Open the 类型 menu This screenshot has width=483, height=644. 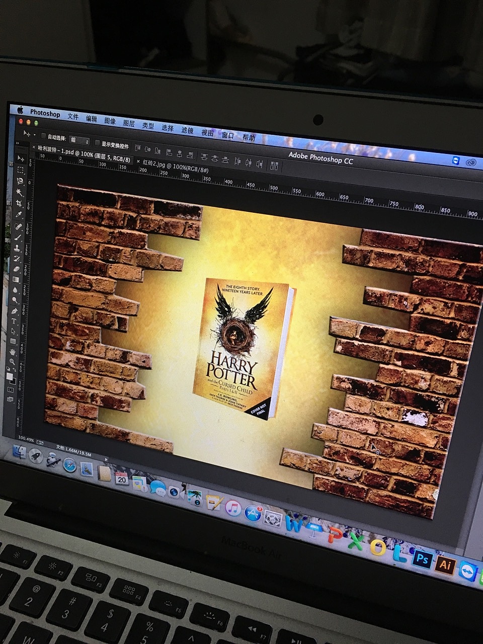pos(148,125)
